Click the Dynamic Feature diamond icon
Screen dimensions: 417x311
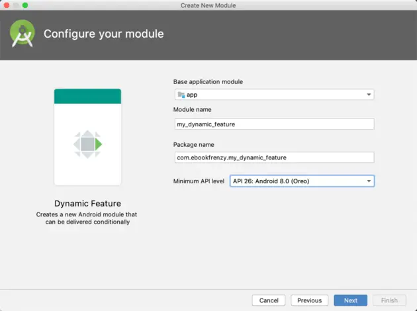[87, 144]
